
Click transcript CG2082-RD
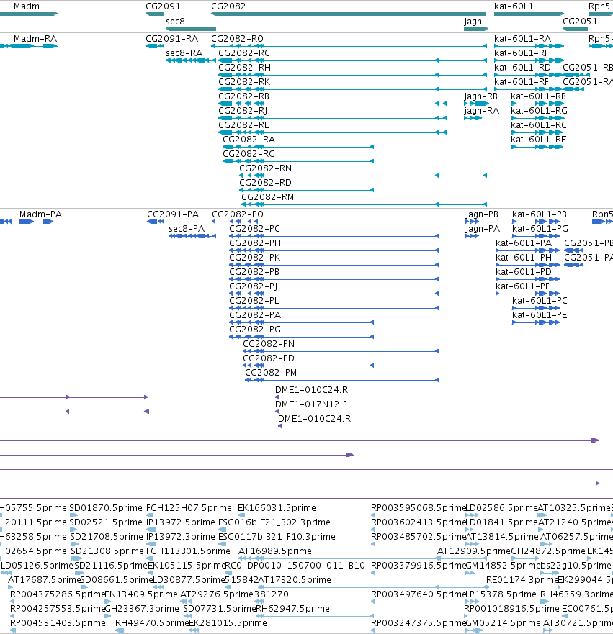tap(265, 183)
